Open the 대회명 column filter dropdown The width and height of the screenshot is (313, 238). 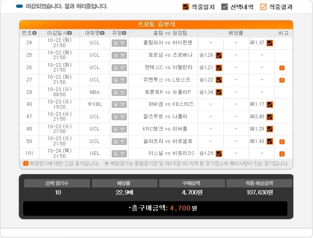102,33
